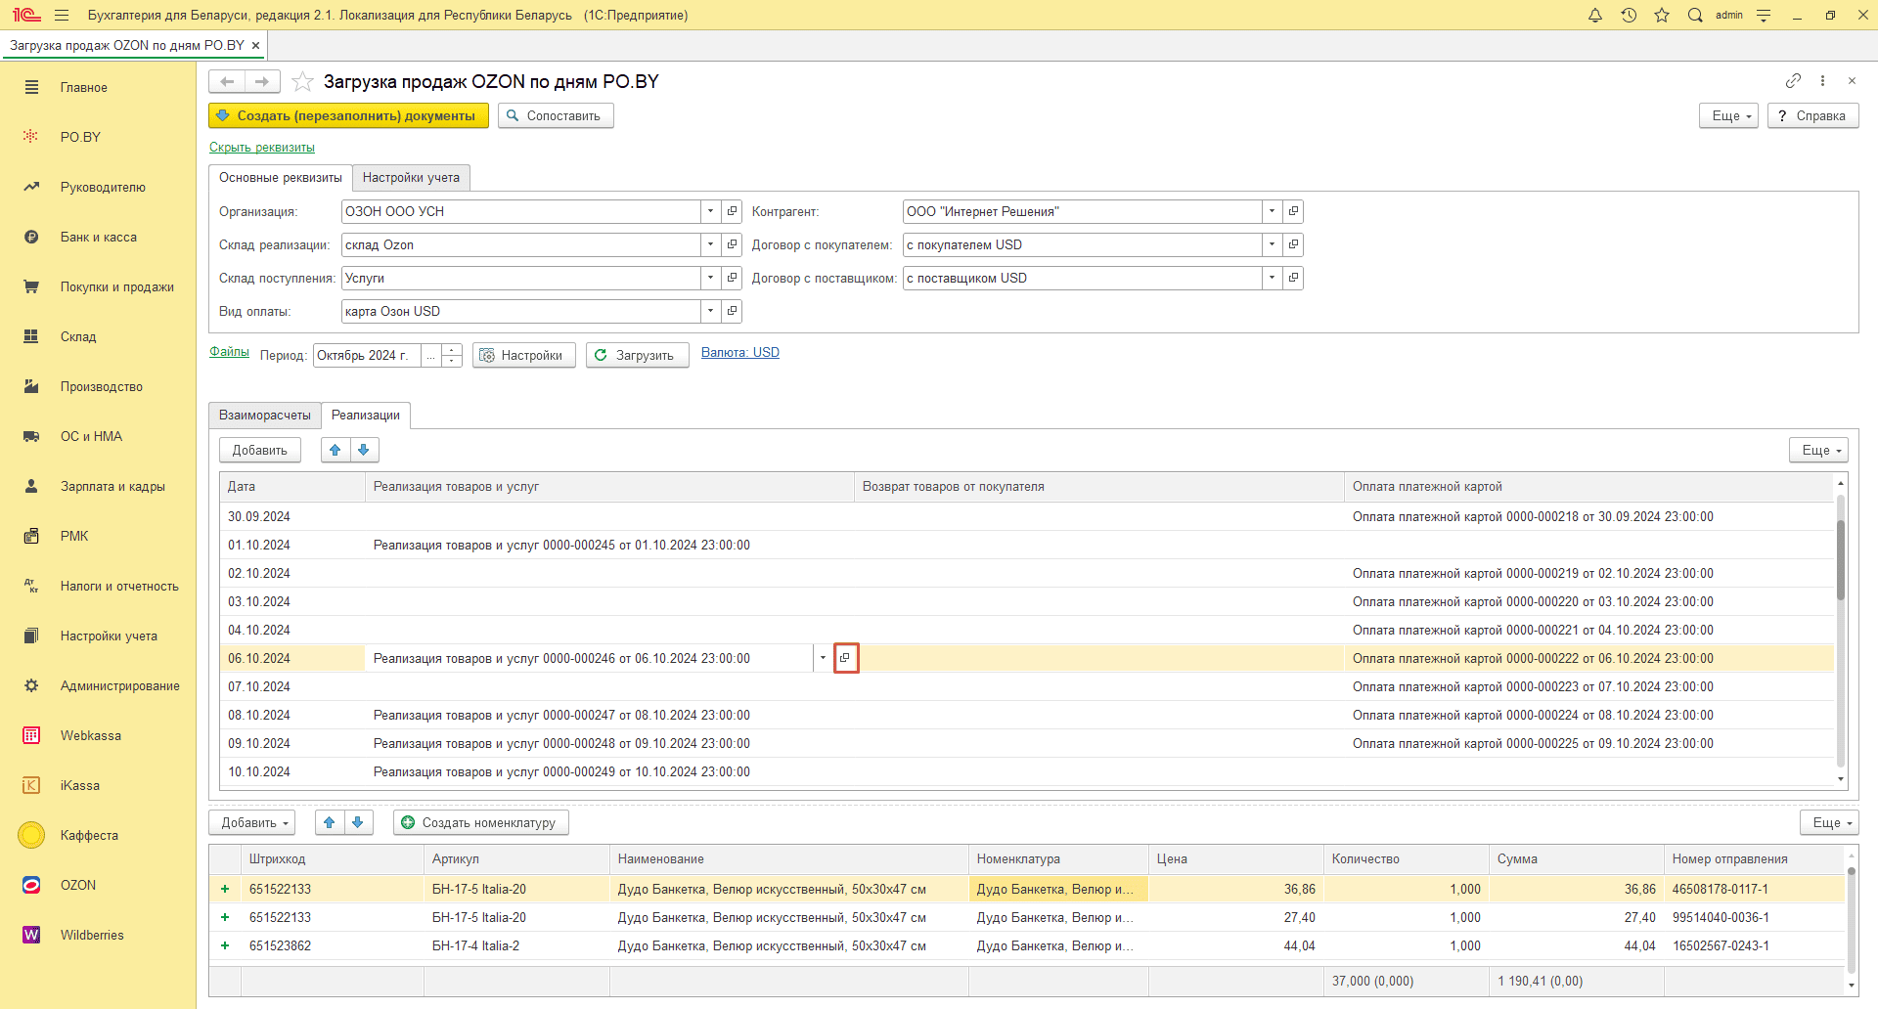Click Валюта: USD link
The image size is (1878, 1009).
740,353
